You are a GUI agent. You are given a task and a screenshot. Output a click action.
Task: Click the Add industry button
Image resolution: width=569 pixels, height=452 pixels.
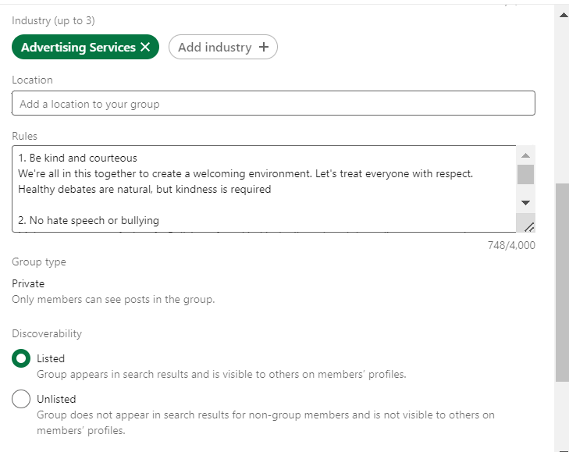(222, 48)
